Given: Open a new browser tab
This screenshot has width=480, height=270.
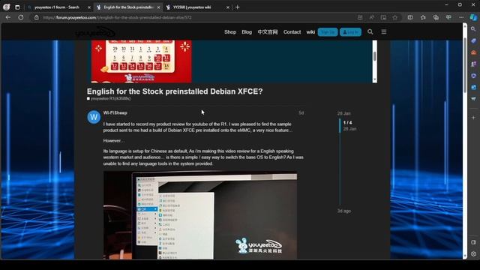Looking at the screenshot, I should click(237, 7).
